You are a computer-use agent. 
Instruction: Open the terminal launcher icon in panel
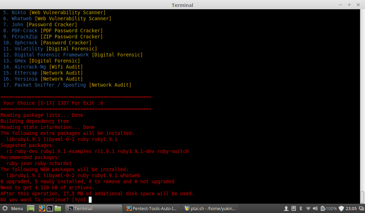[x=50, y=208]
